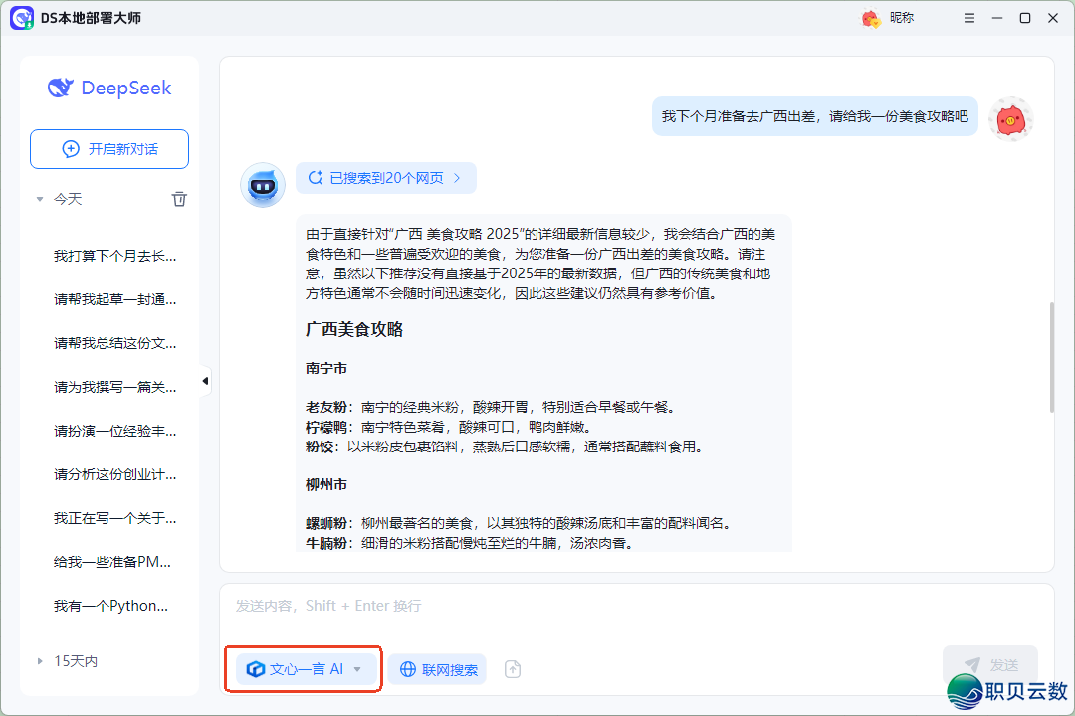Click the 螺蛳粉 line in the answer

coord(521,523)
